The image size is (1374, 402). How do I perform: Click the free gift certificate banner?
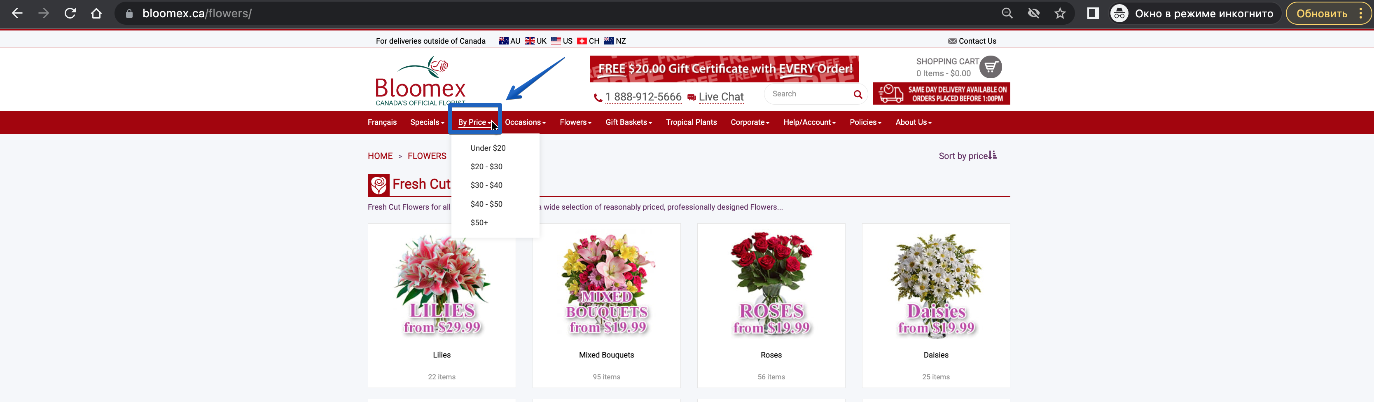coord(724,69)
